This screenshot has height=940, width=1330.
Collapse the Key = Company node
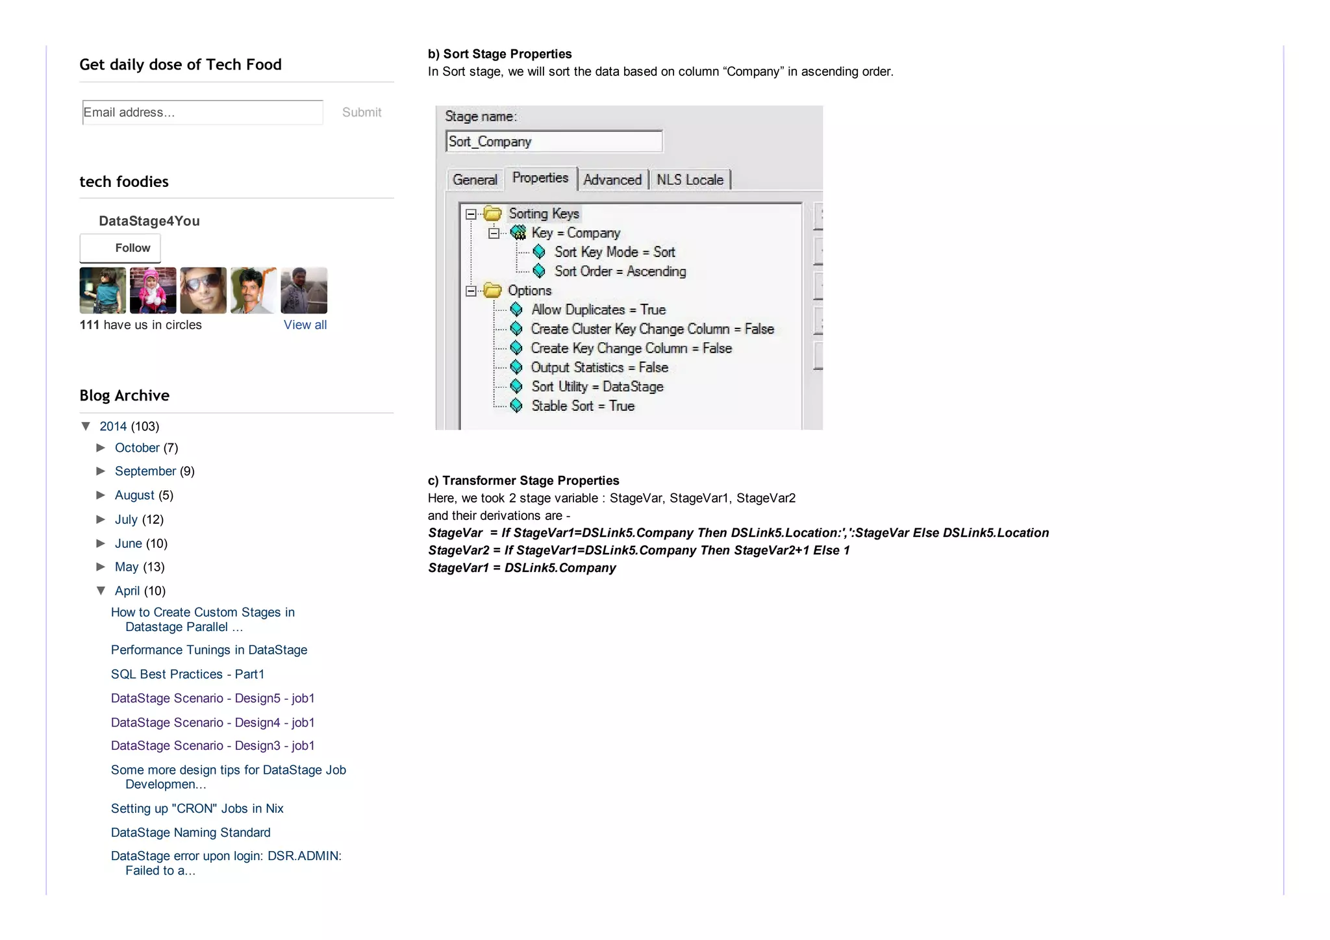click(x=494, y=233)
